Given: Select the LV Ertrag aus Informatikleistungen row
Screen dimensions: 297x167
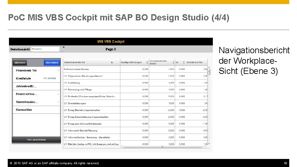Looking at the screenshot, I should click(x=135, y=124).
